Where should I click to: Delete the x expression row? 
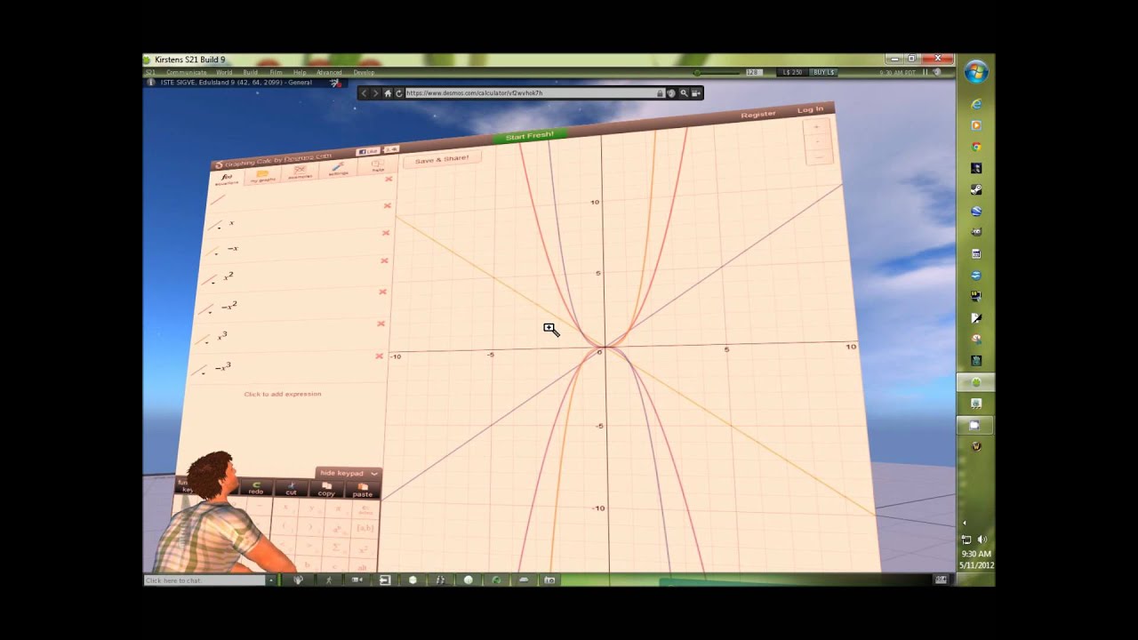point(387,205)
